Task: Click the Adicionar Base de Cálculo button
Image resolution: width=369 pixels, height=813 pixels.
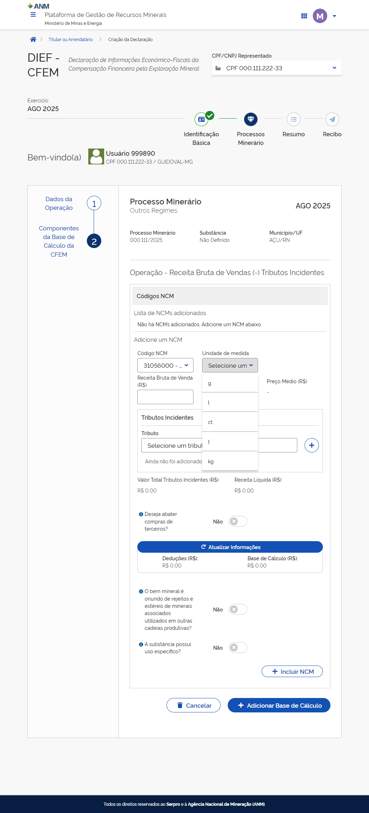Action: (279, 706)
